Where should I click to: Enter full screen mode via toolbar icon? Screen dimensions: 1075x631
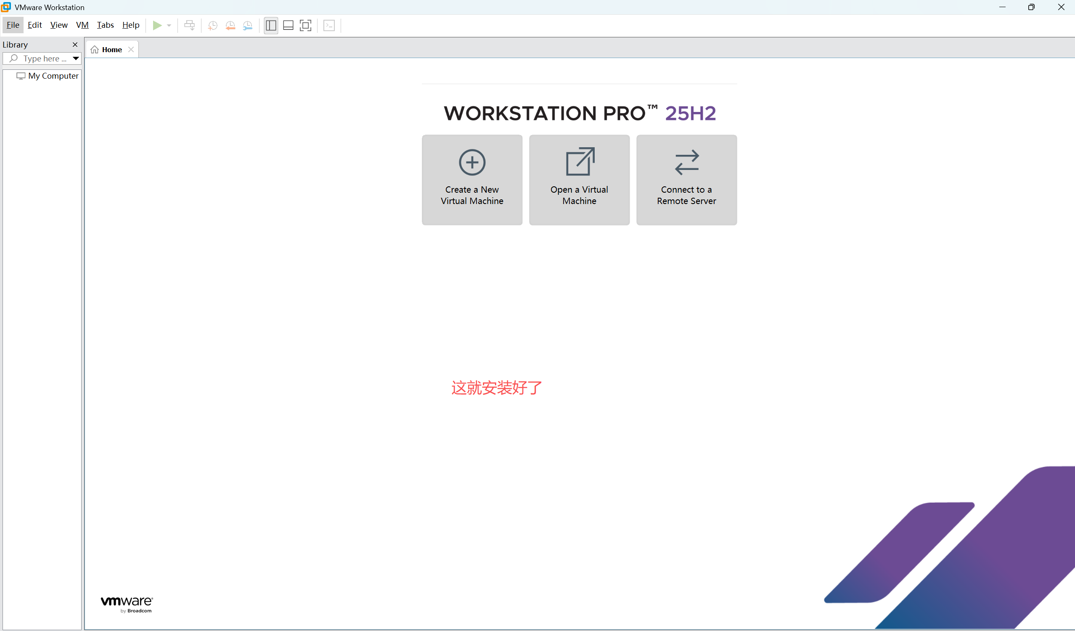click(305, 26)
